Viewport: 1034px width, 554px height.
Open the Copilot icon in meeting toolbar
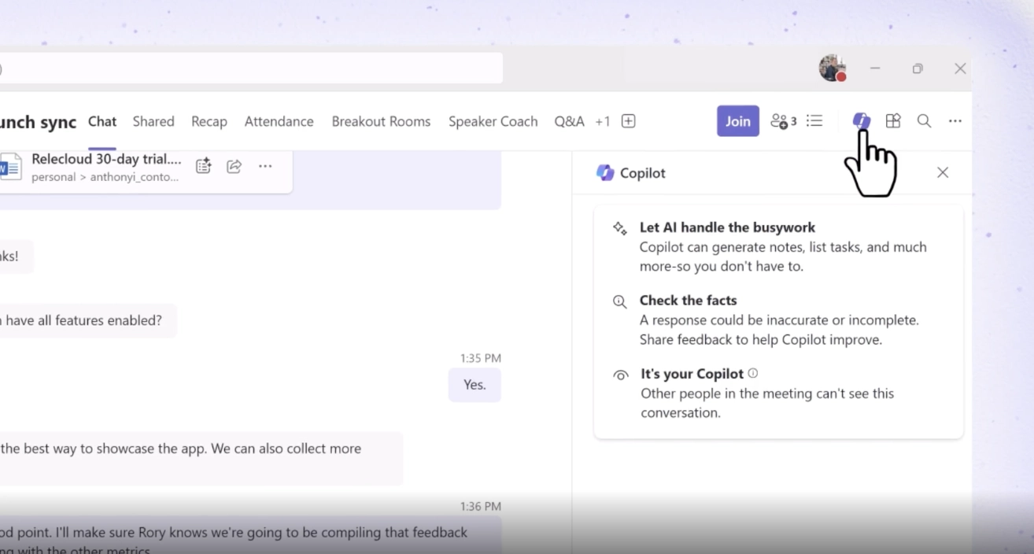click(x=861, y=120)
